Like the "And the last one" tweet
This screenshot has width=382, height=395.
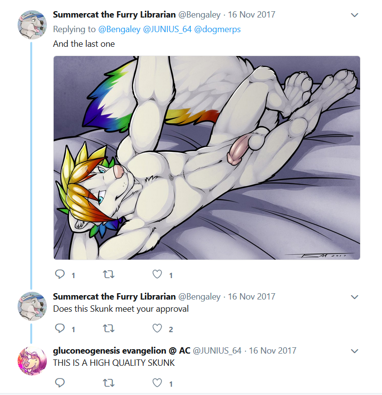157,274
